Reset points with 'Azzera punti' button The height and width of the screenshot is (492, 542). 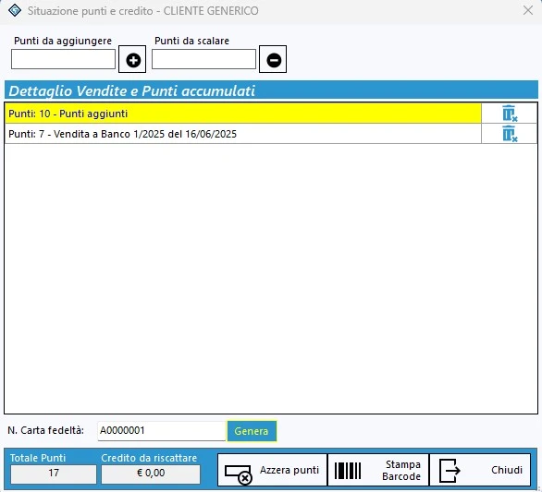coord(272,470)
